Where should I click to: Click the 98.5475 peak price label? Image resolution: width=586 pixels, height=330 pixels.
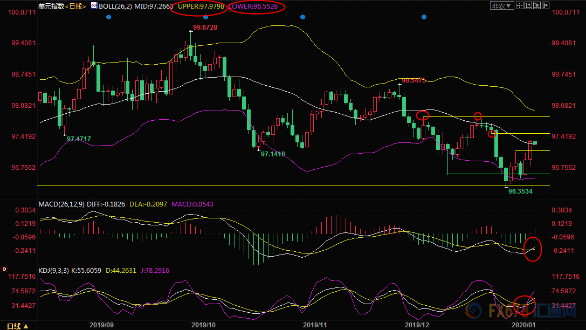coord(413,80)
